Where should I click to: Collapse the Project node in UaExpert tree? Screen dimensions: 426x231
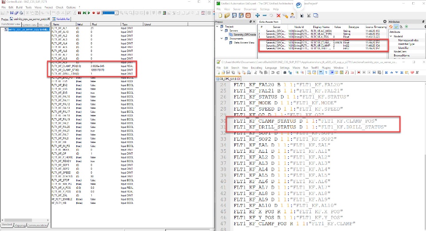(x=217, y=26)
